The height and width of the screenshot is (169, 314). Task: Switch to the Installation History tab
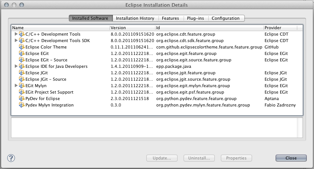coord(135,18)
